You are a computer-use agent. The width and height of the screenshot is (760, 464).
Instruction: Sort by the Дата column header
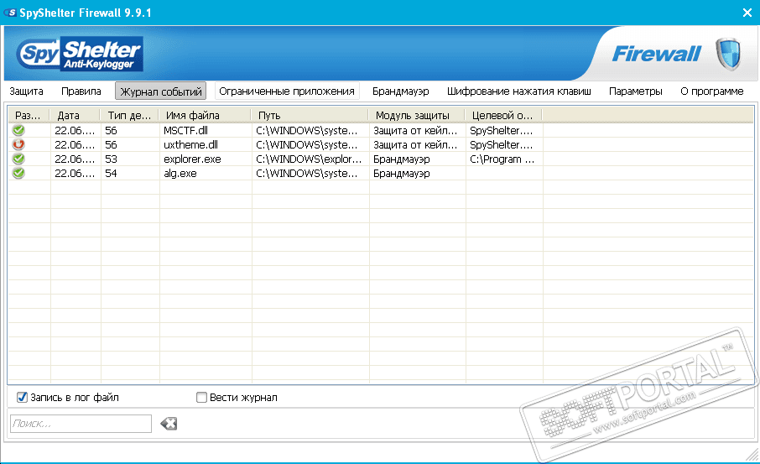point(75,116)
